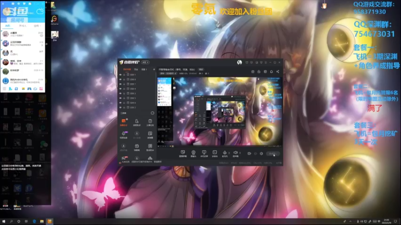Open the microphone tool with the purple badge
The image size is (401, 225).
[x=124, y=134]
